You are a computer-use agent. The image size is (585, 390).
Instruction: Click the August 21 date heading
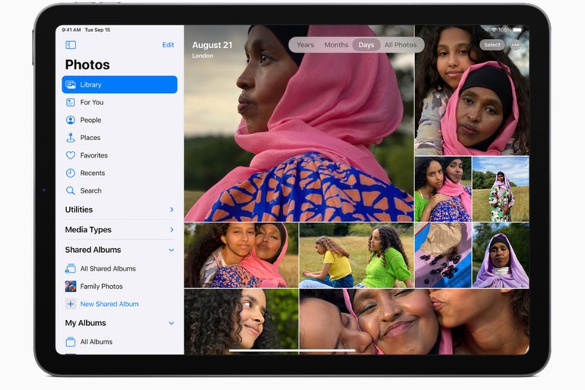point(212,45)
